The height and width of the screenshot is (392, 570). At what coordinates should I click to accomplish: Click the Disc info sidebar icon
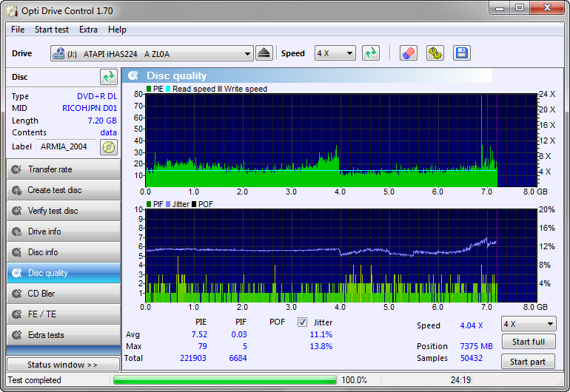(16, 252)
